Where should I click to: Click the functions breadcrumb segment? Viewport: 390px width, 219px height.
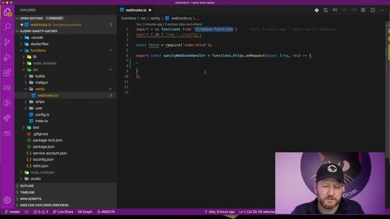[x=129, y=18]
